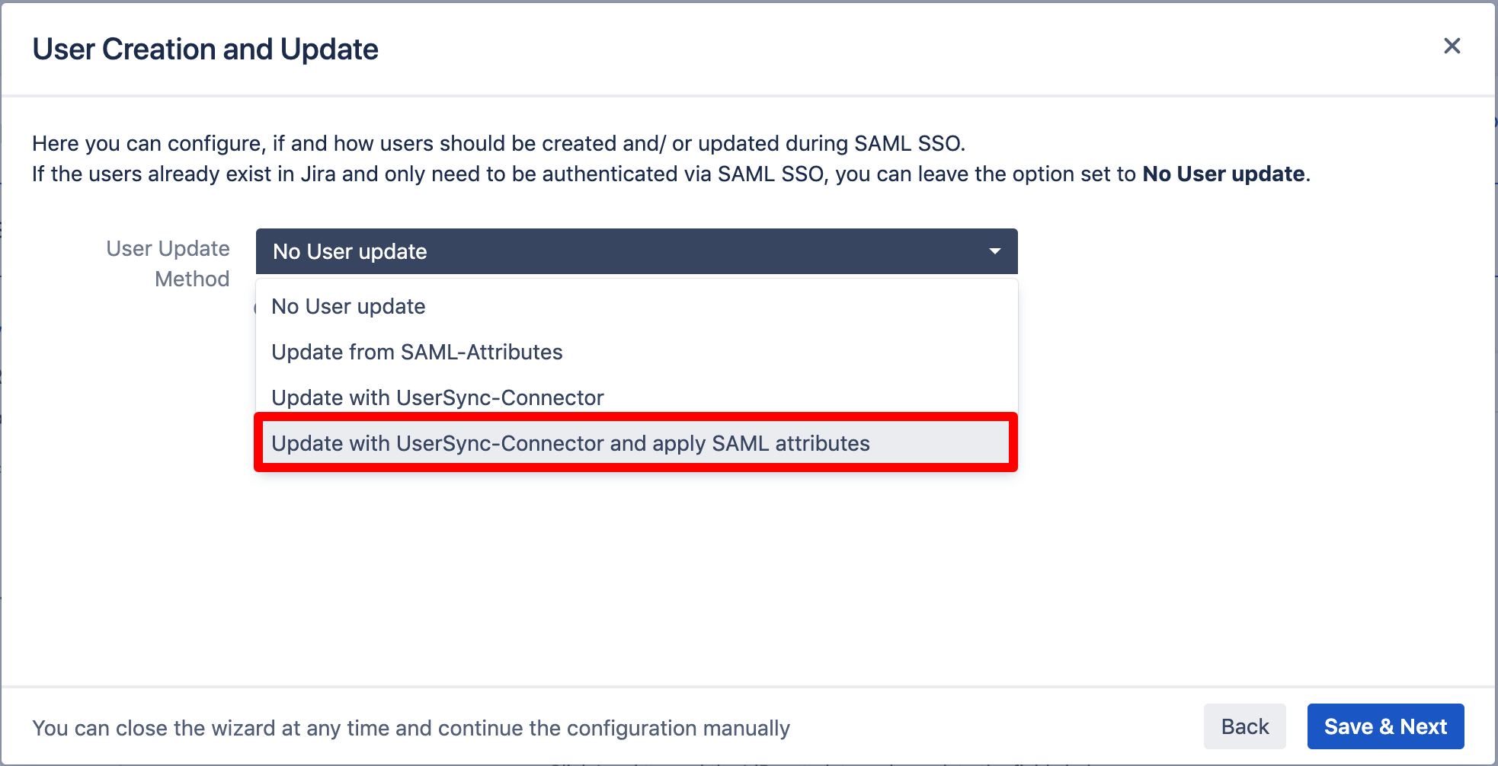This screenshot has width=1498, height=766.
Task: Click the word "manually" in the footer
Action: click(746, 728)
